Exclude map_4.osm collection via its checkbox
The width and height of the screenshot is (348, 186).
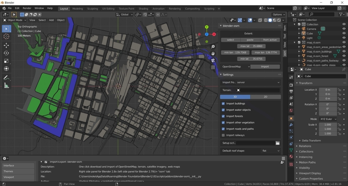299,42
